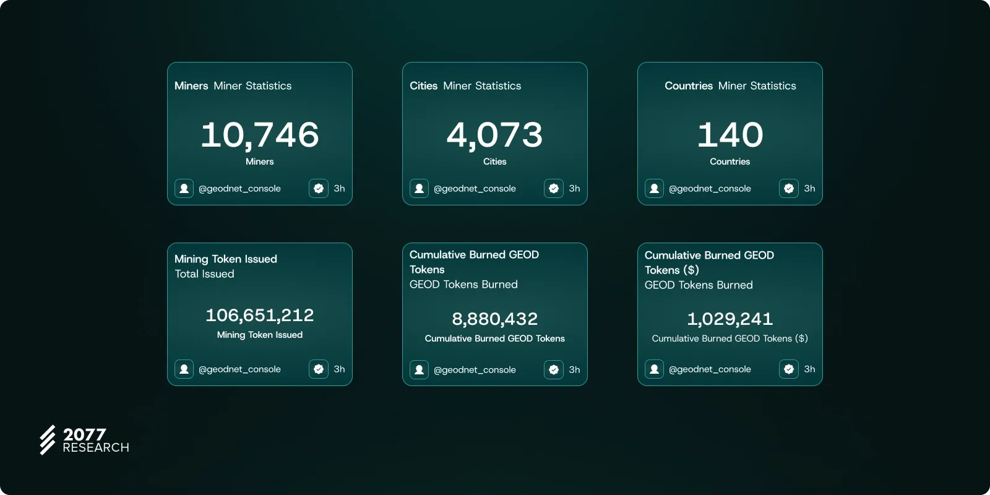Select the 10,746 Miners value

coord(260,135)
